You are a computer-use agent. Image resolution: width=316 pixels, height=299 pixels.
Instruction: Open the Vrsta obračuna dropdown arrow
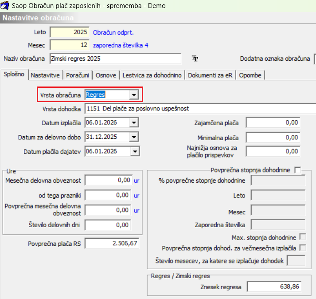[134, 95]
